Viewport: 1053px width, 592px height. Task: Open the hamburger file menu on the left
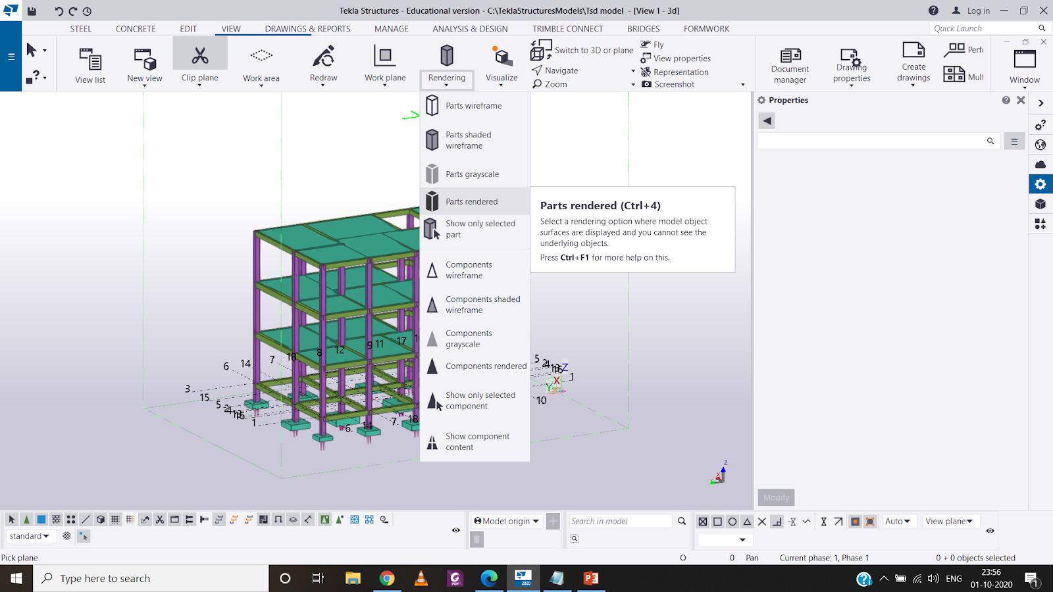point(11,57)
